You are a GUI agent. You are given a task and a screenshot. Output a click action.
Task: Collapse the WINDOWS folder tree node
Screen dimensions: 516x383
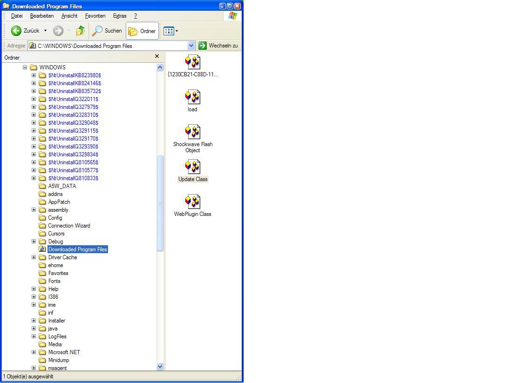25,67
